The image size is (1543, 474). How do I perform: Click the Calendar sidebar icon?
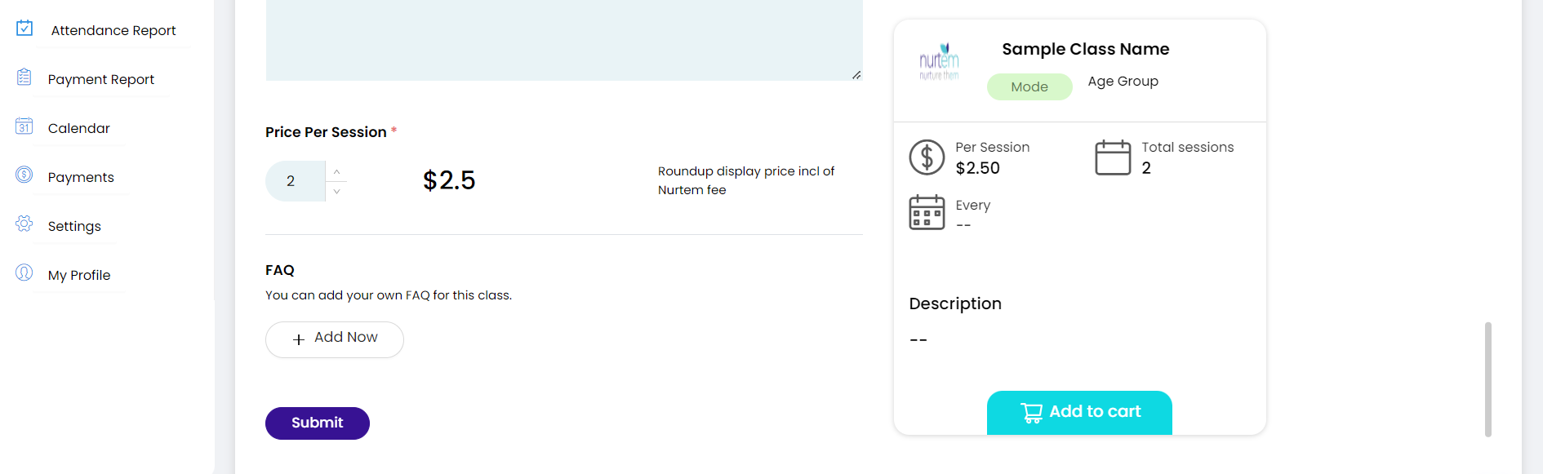click(24, 126)
